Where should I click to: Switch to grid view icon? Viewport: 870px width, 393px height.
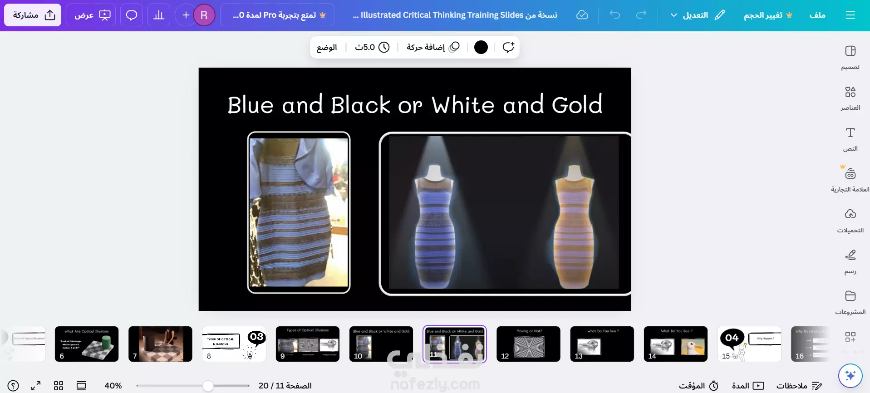click(x=59, y=386)
